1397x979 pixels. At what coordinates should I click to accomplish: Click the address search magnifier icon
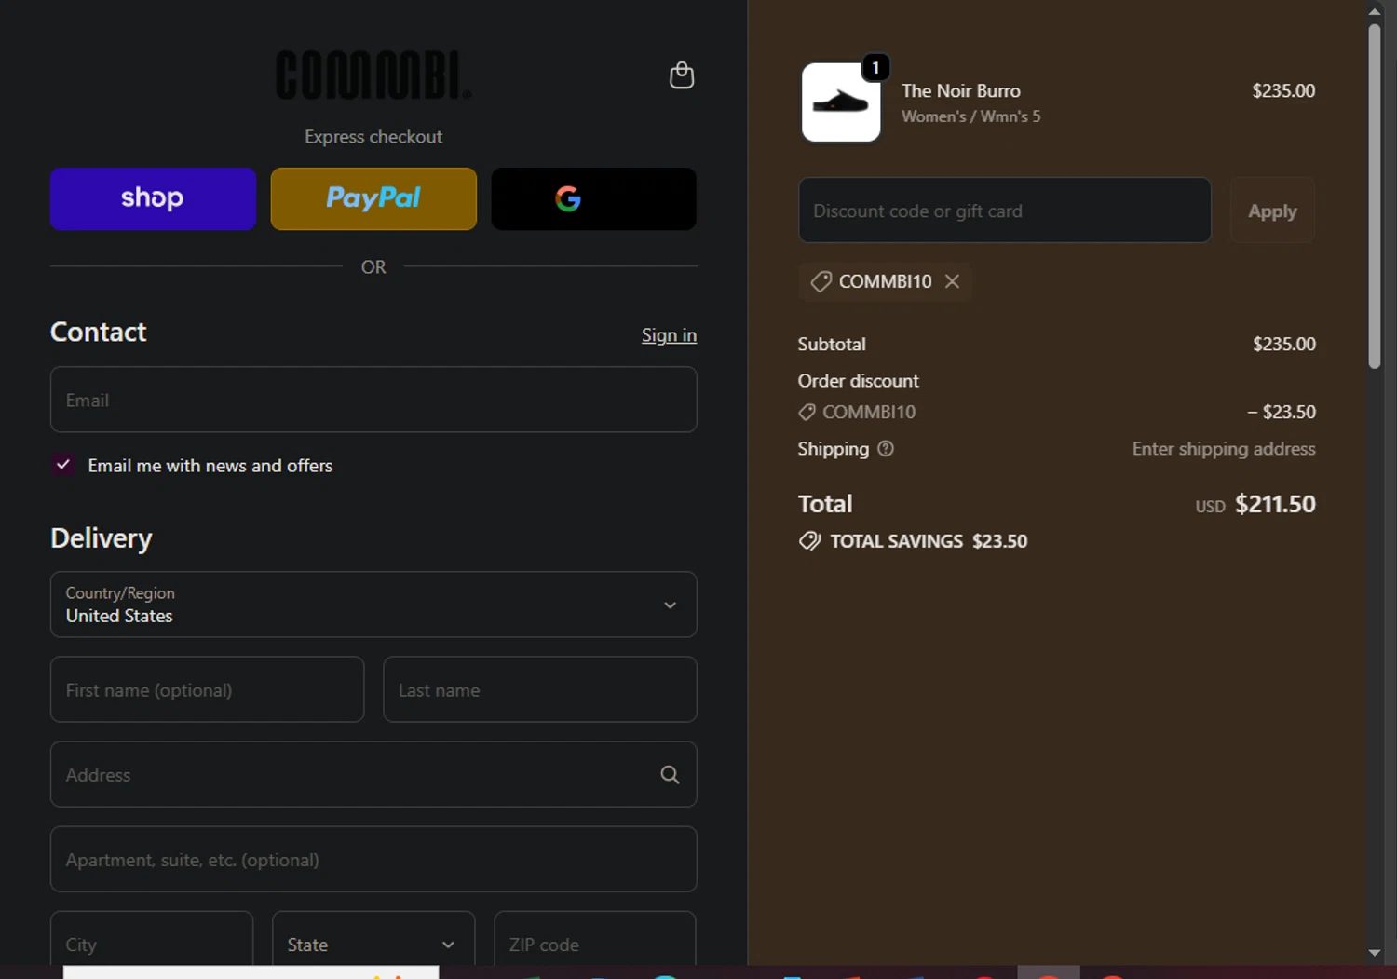tap(670, 774)
